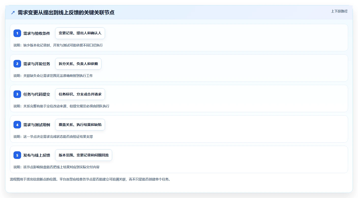Click the note starting 缺少版本化记录时
358x198 pixels.
click(x=58, y=45)
